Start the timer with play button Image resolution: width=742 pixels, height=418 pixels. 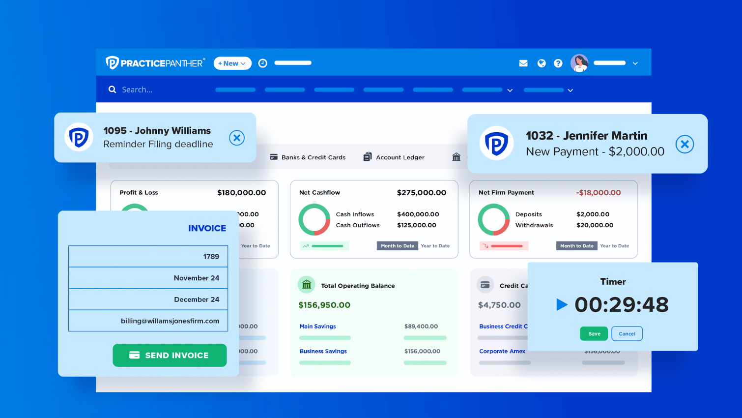562,305
